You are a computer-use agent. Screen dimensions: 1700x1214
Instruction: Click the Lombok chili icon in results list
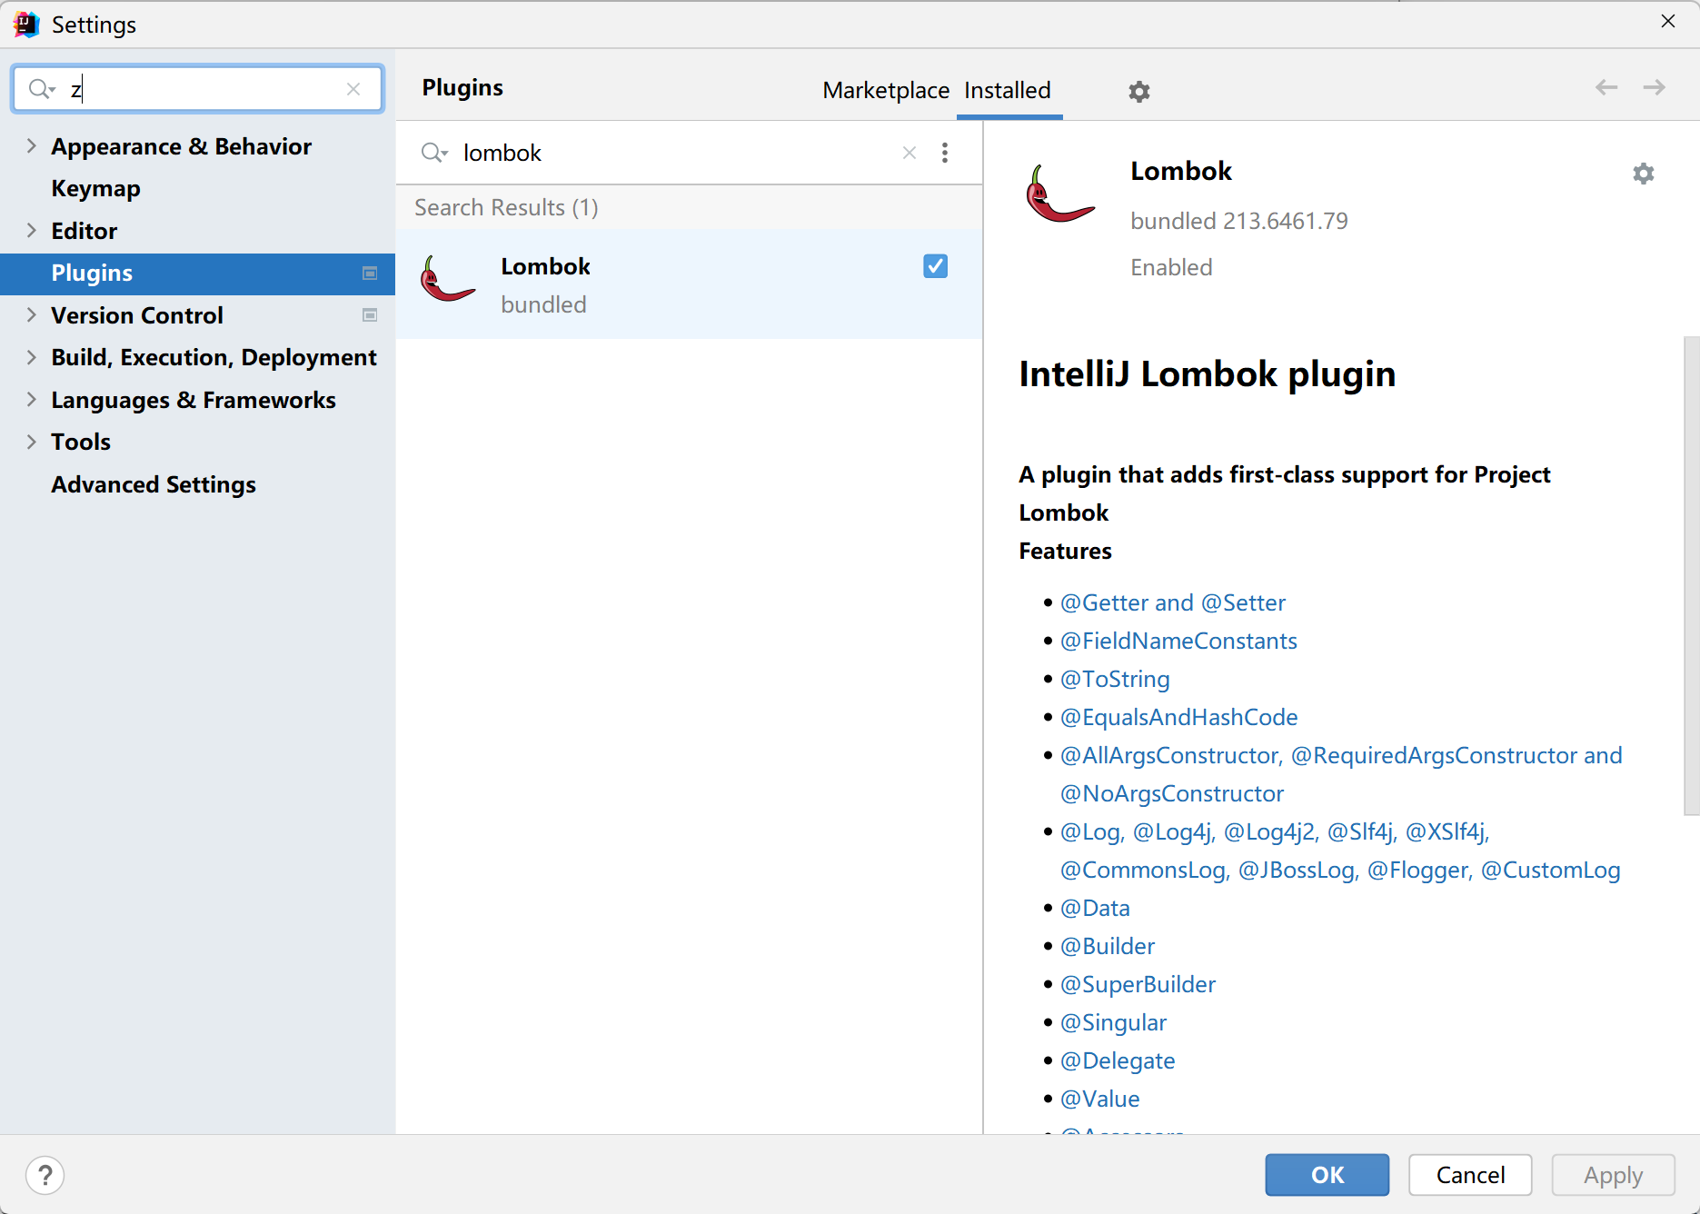click(447, 278)
